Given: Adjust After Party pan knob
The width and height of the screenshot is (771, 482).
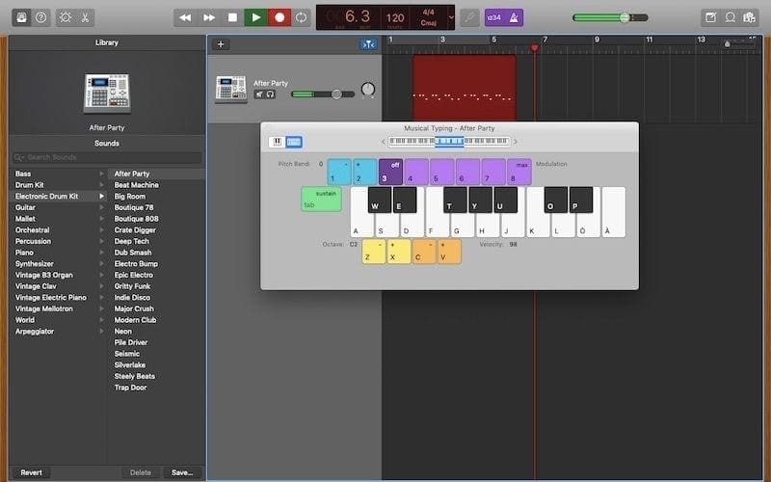Looking at the screenshot, I should pos(368,90).
